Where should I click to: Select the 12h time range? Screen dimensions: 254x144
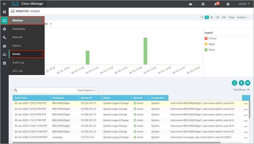point(217,17)
